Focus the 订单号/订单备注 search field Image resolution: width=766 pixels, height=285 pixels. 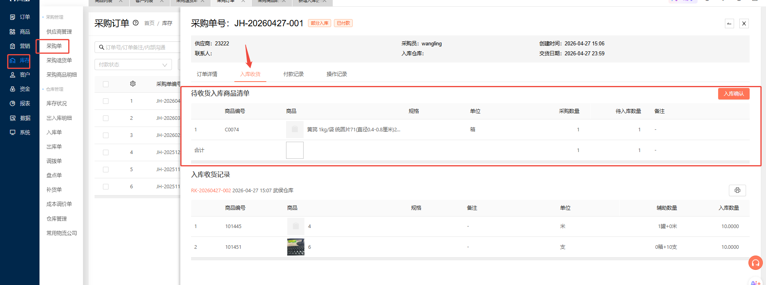(x=138, y=47)
